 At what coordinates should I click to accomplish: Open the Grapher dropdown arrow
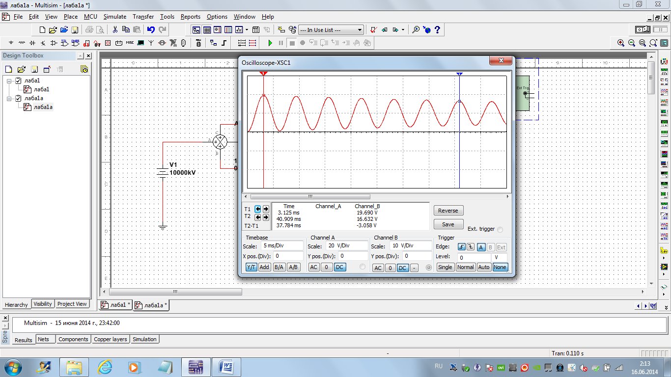[x=247, y=30]
